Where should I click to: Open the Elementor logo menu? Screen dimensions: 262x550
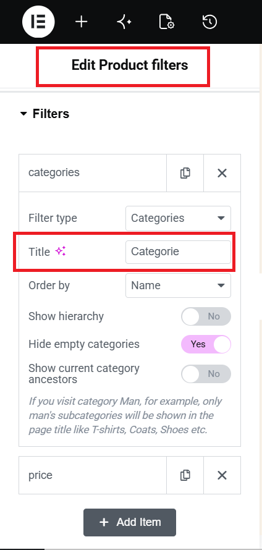pyautogui.click(x=38, y=22)
